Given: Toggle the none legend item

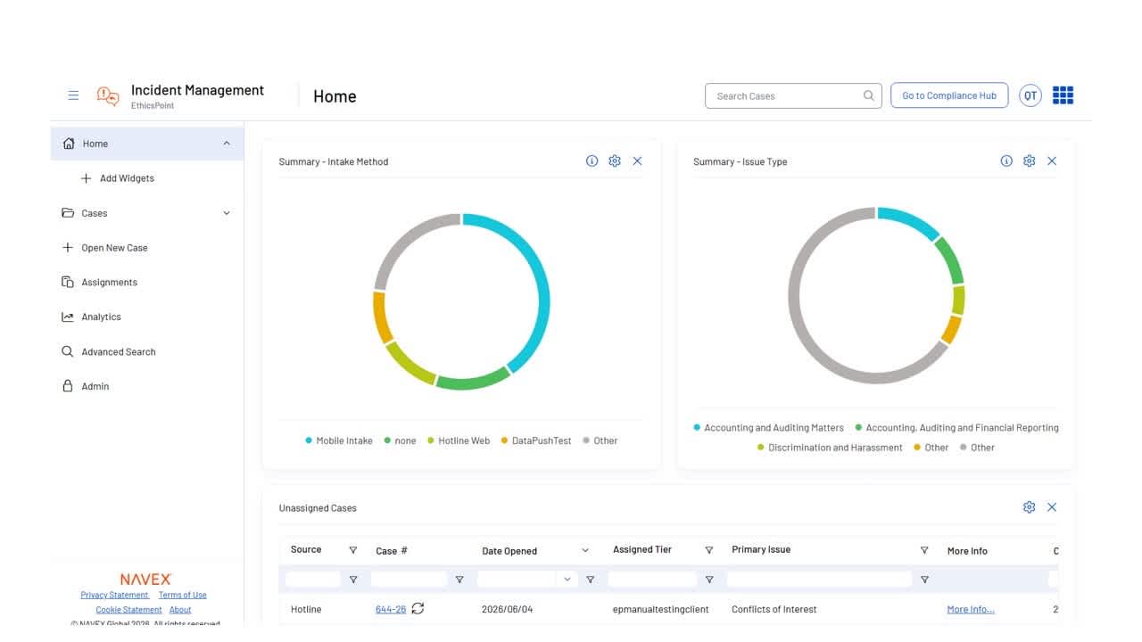Looking at the screenshot, I should [400, 440].
